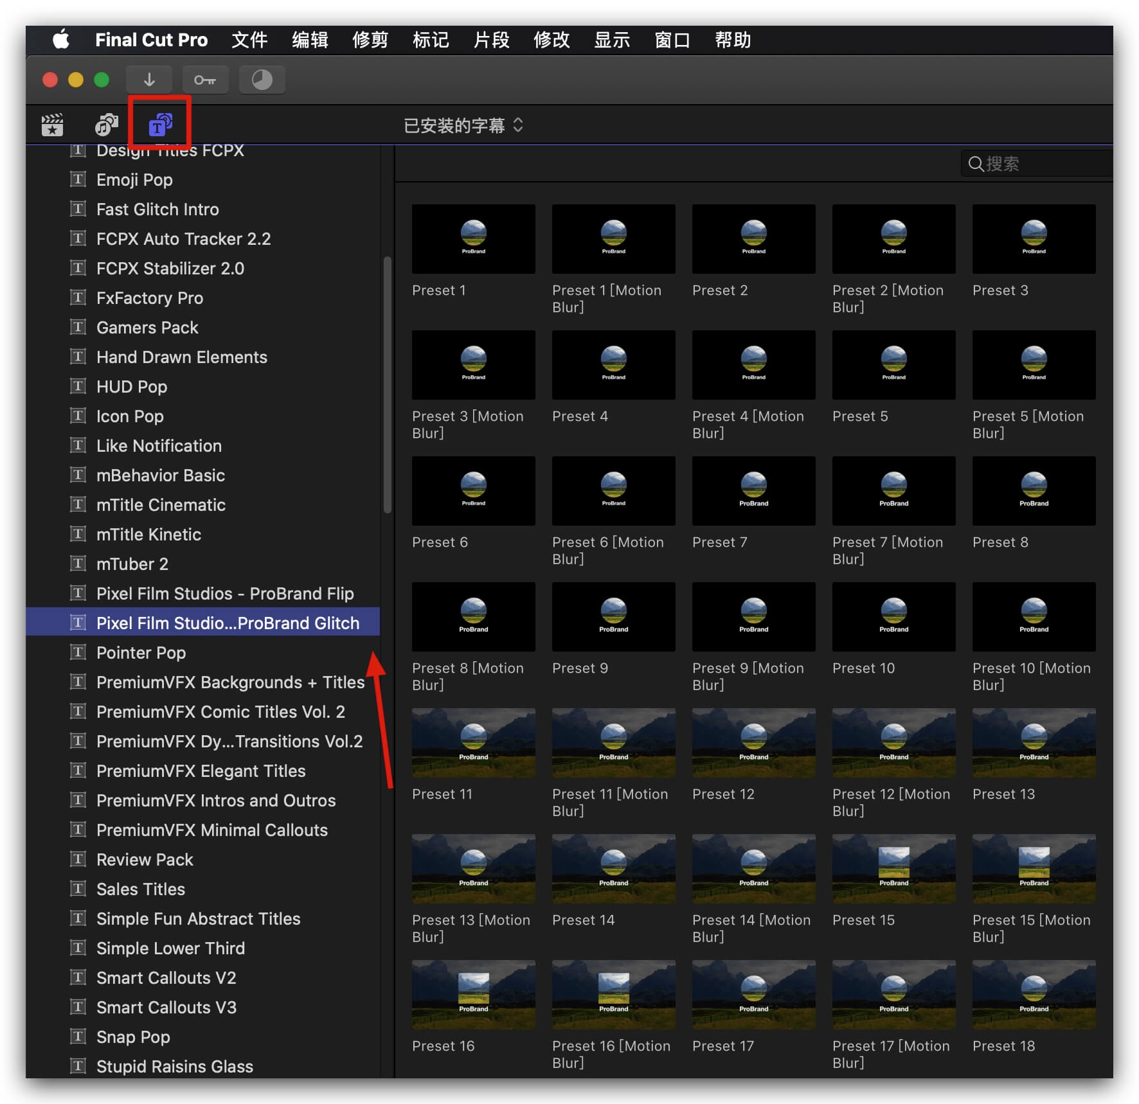Image resolution: width=1139 pixels, height=1104 pixels.
Task: Click the T icon beside Review Pack
Action: coord(78,859)
